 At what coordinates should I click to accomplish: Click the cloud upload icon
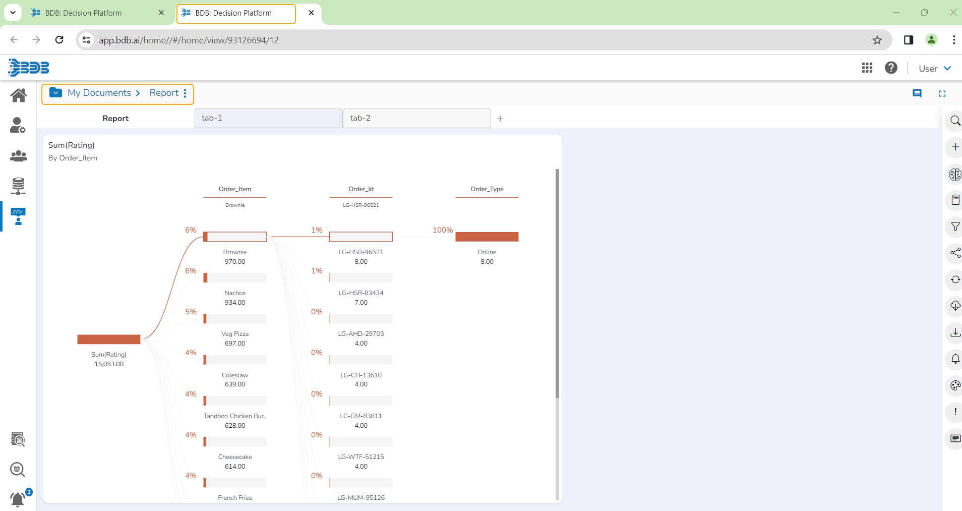pos(955,306)
